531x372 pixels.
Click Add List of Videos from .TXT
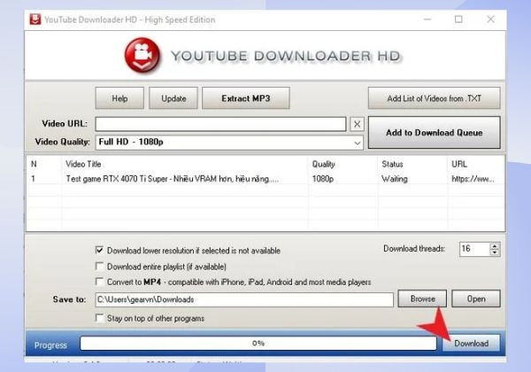tap(435, 98)
